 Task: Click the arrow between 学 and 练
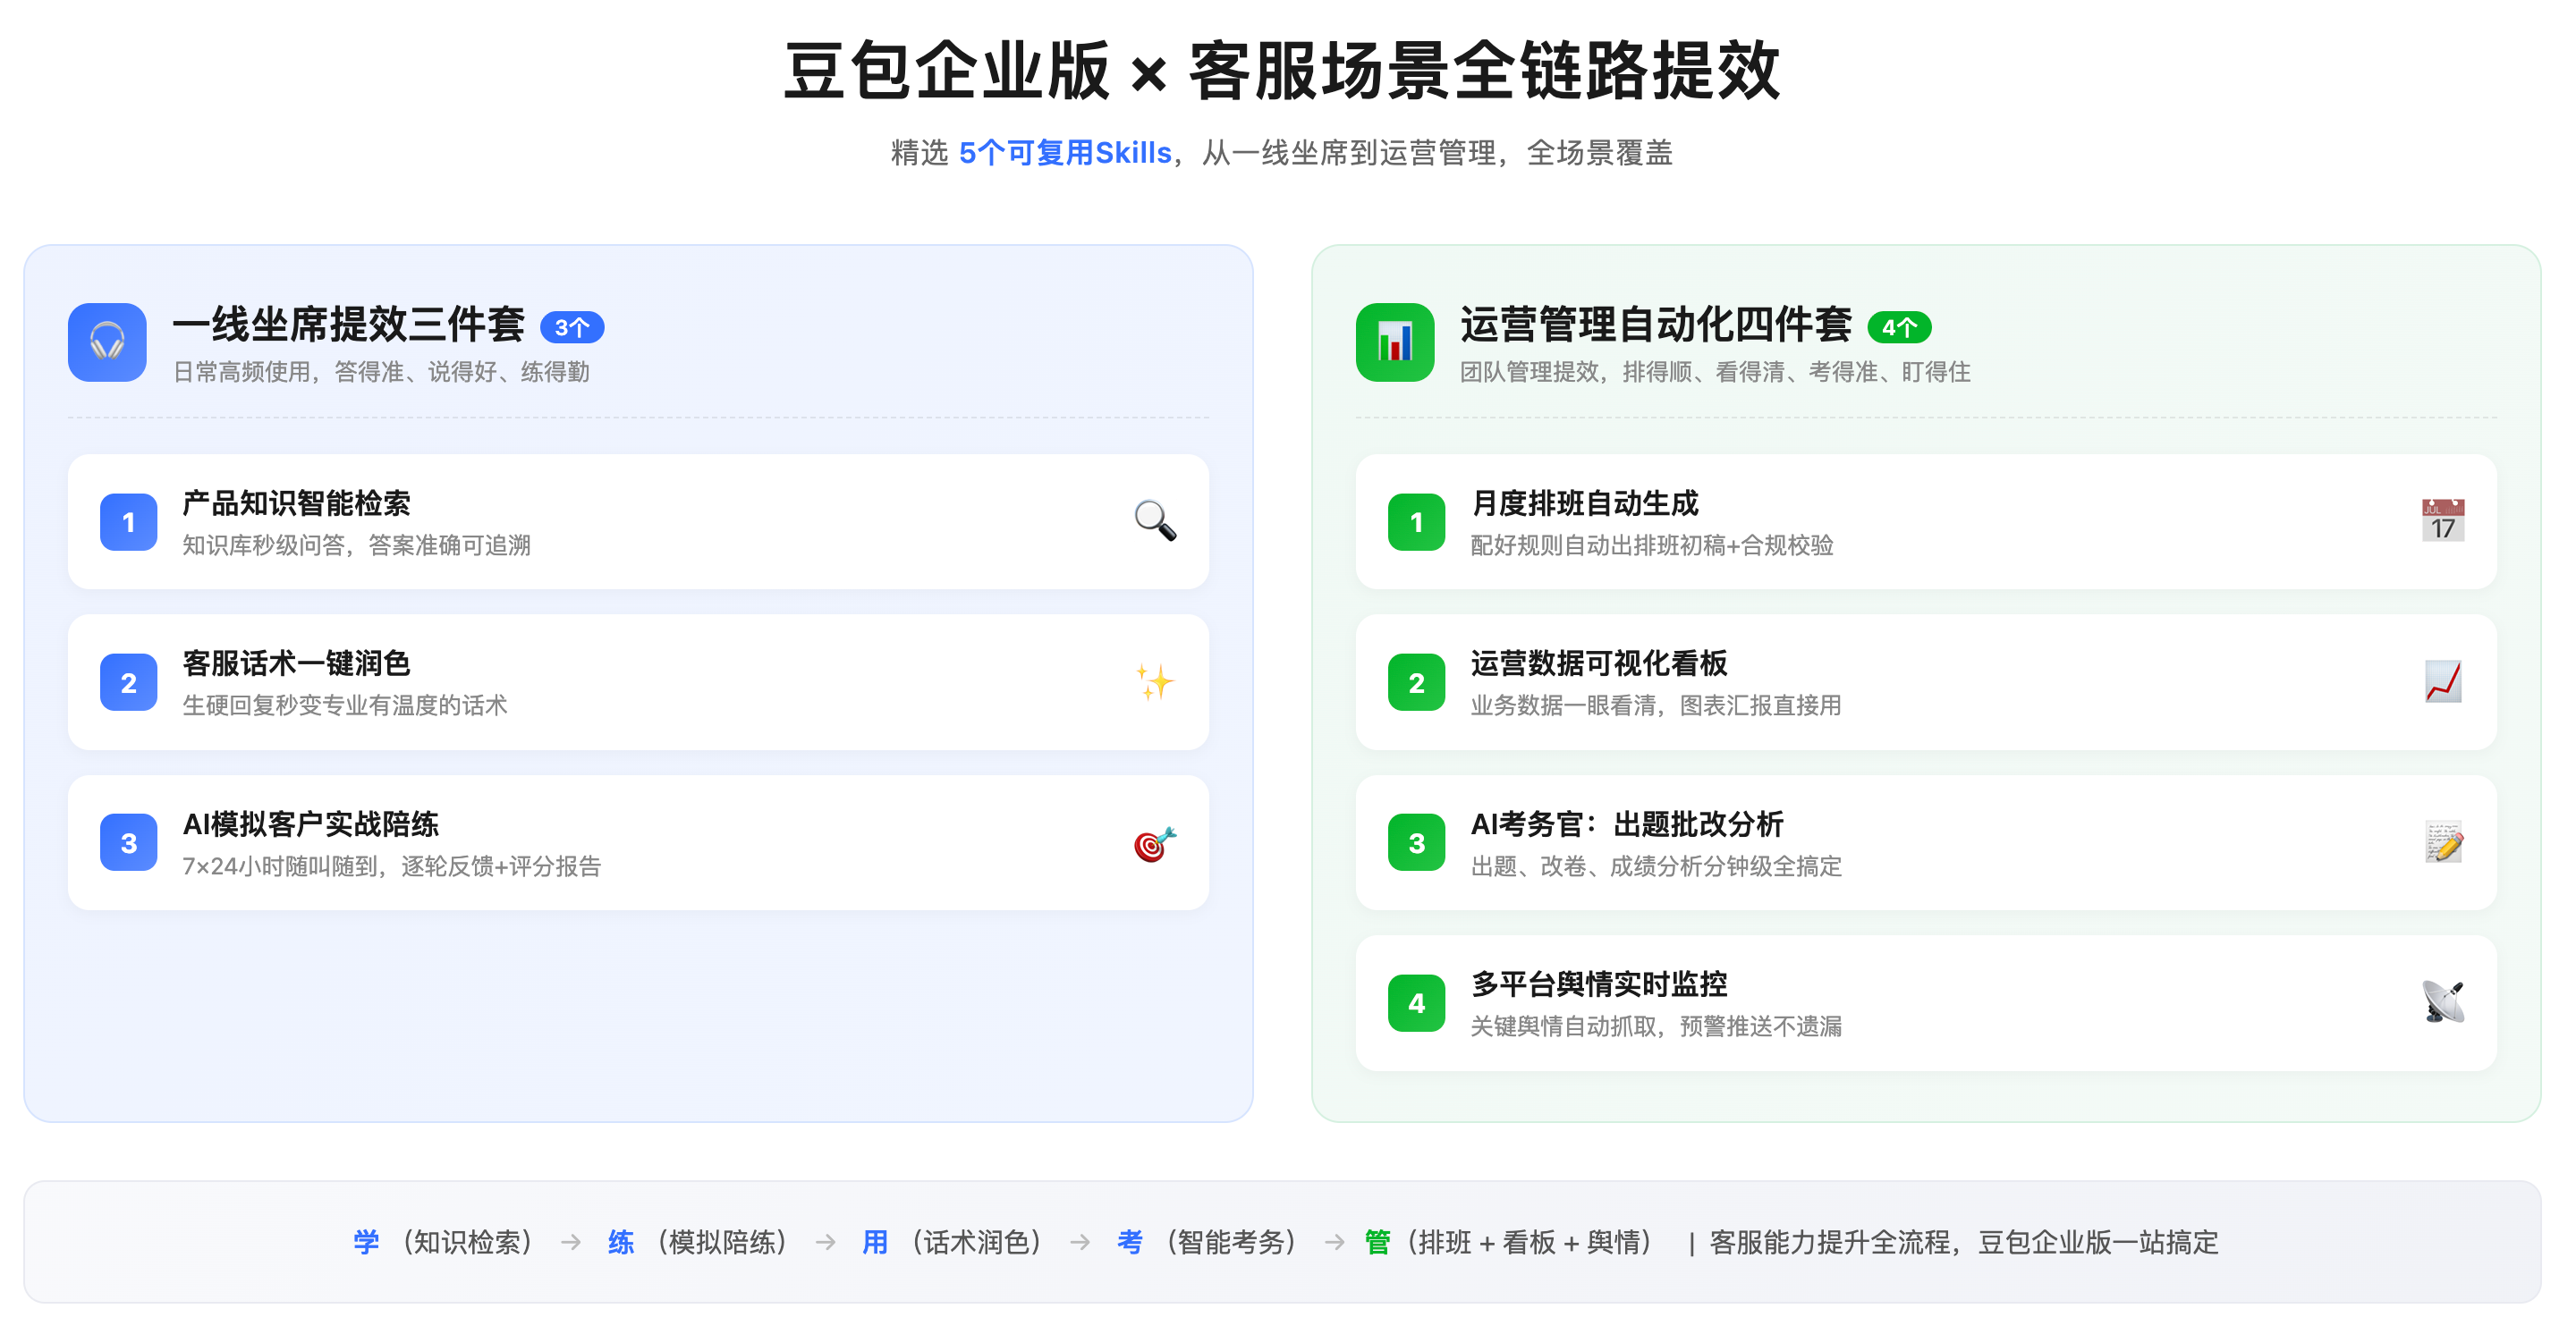tap(571, 1242)
